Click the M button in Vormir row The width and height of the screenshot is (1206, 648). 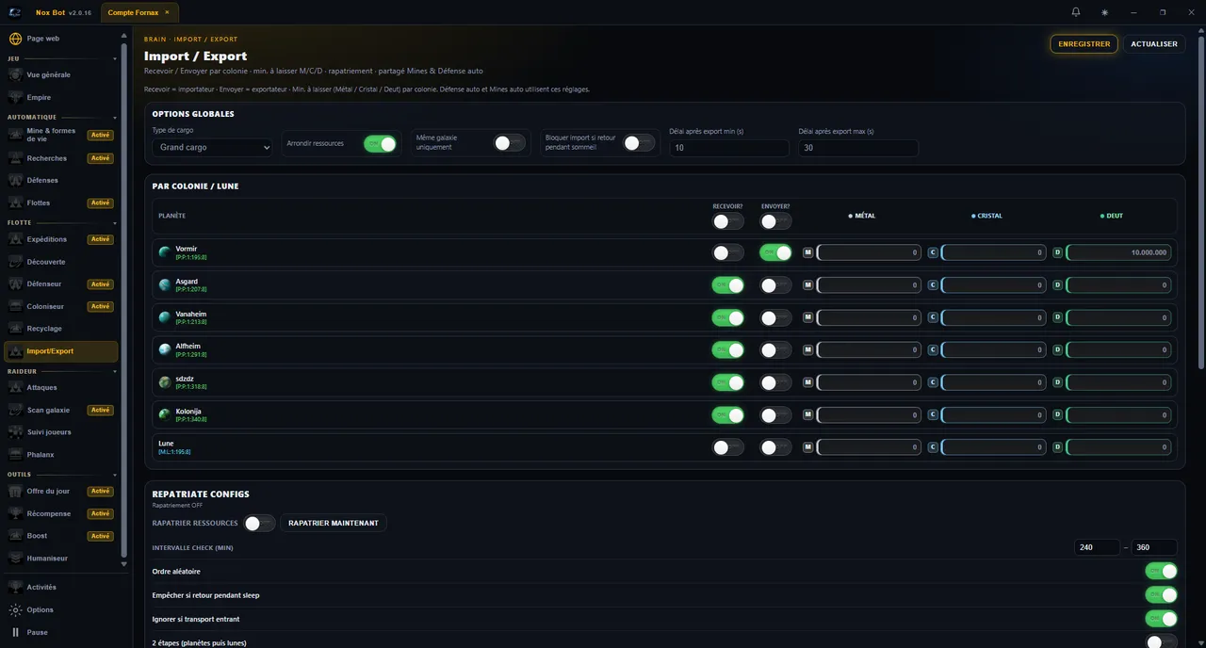(x=807, y=252)
